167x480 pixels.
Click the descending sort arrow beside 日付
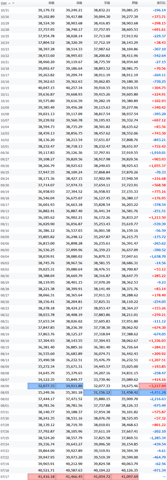[x=13, y=3]
